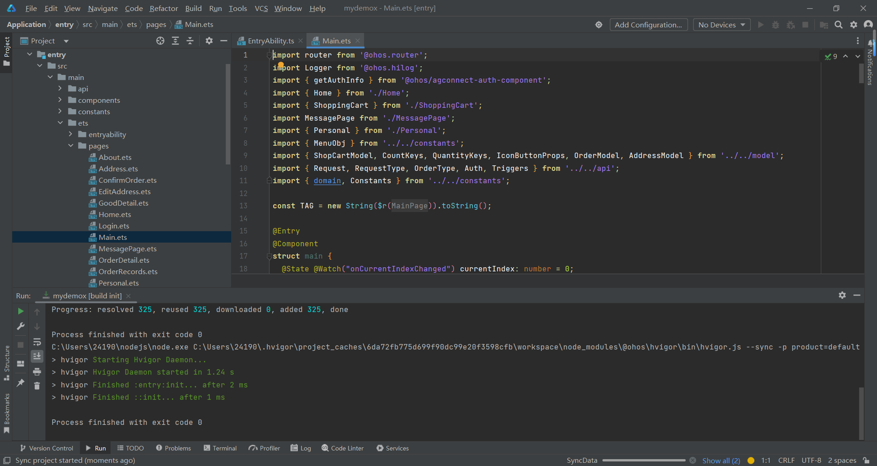The height and width of the screenshot is (466, 877).
Task: Clear Run output with trash icon
Action: (37, 386)
